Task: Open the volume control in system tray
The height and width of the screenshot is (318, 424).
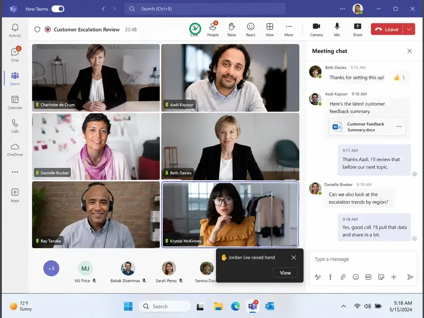Action: click(367, 306)
